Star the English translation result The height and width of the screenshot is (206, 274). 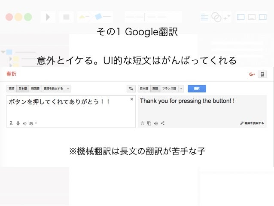tap(143, 123)
